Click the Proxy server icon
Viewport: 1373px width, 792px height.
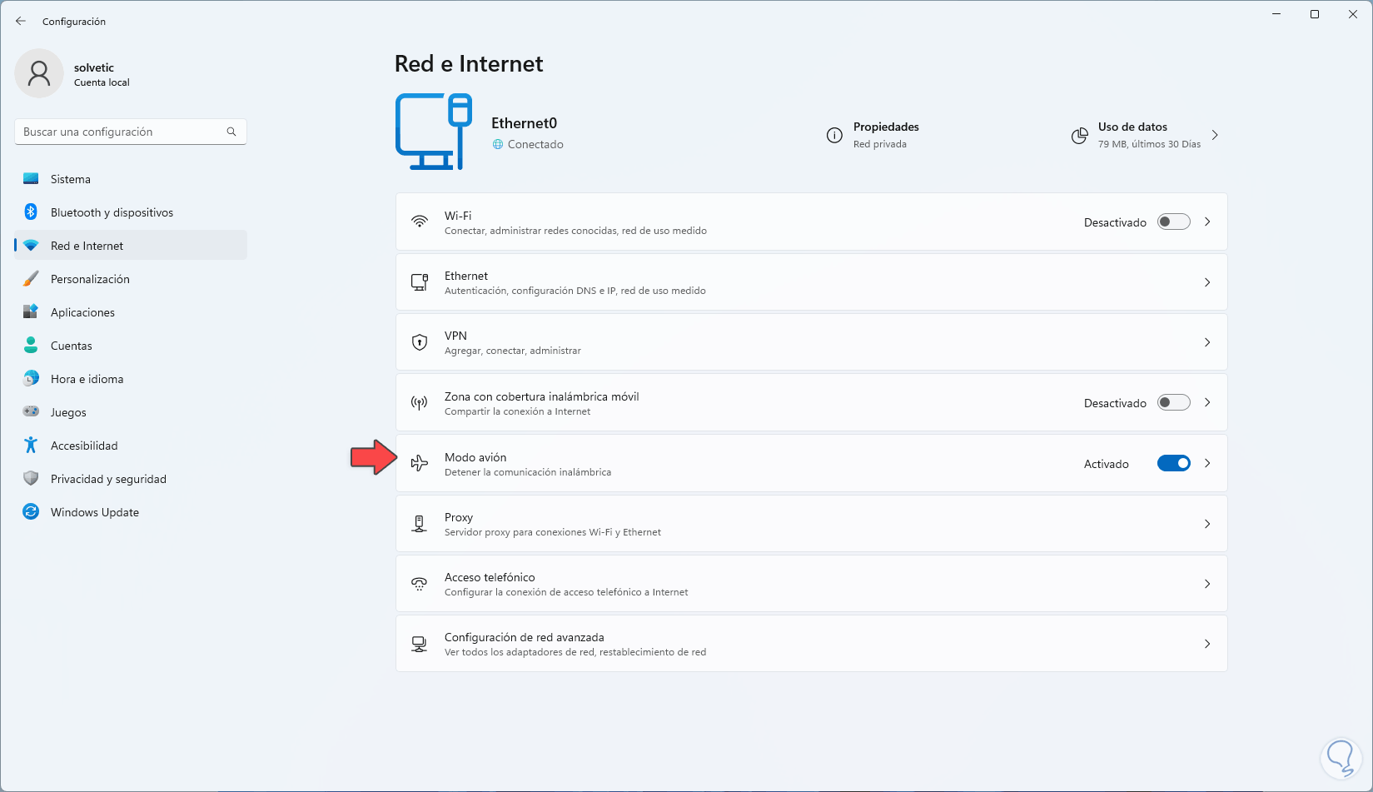(x=420, y=524)
